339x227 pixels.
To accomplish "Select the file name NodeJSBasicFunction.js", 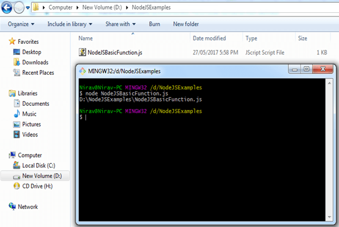I will click(115, 52).
